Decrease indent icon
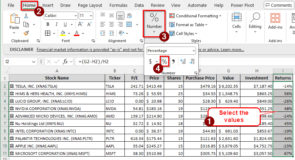Viewport: 295px width, 160px height. 103,33
